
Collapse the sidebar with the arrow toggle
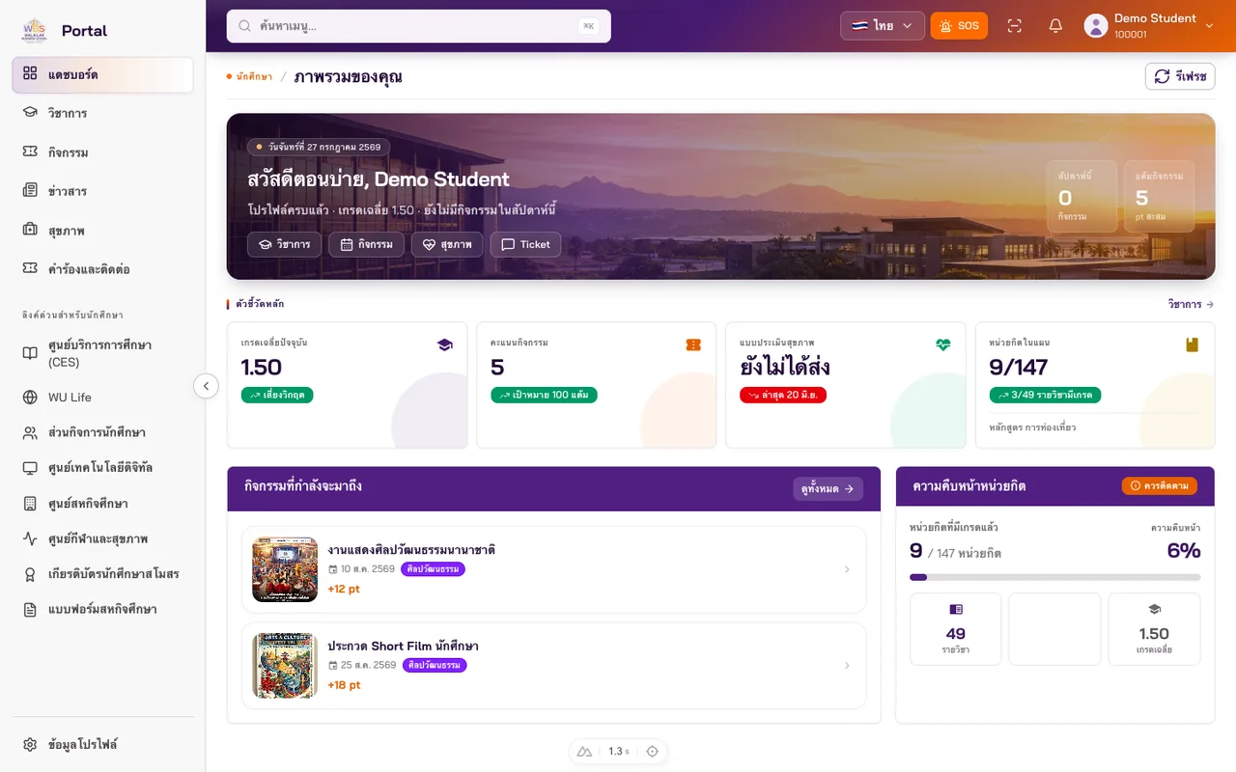[206, 386]
